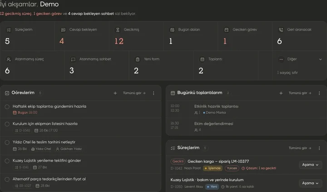Screen dimensions: 327x192
Task: Open Görevlerim panel options menu
Action: (x=154, y=93)
